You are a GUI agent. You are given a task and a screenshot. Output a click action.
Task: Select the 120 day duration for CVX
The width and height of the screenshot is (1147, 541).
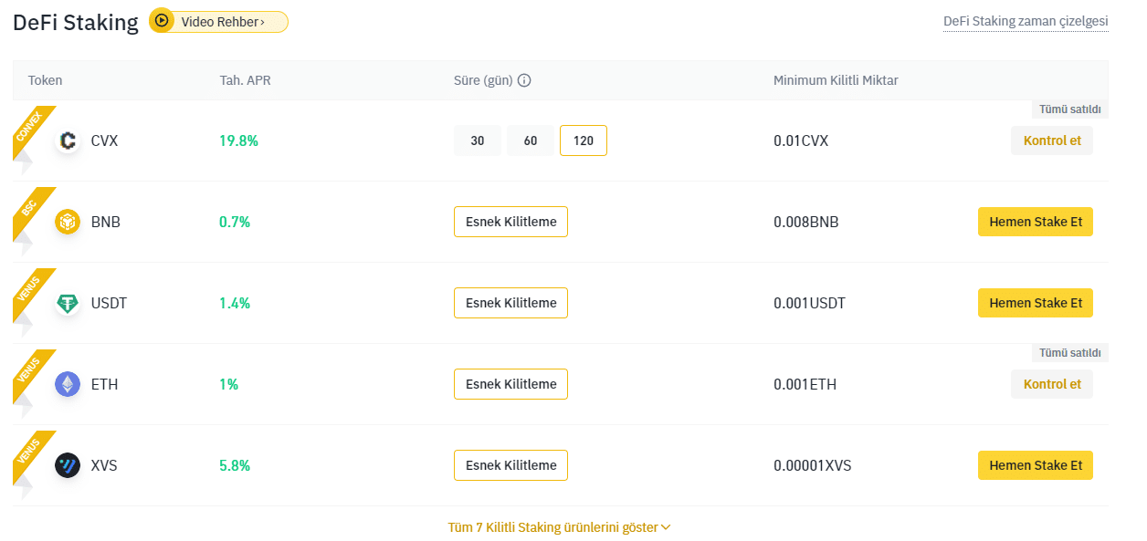pyautogui.click(x=584, y=140)
